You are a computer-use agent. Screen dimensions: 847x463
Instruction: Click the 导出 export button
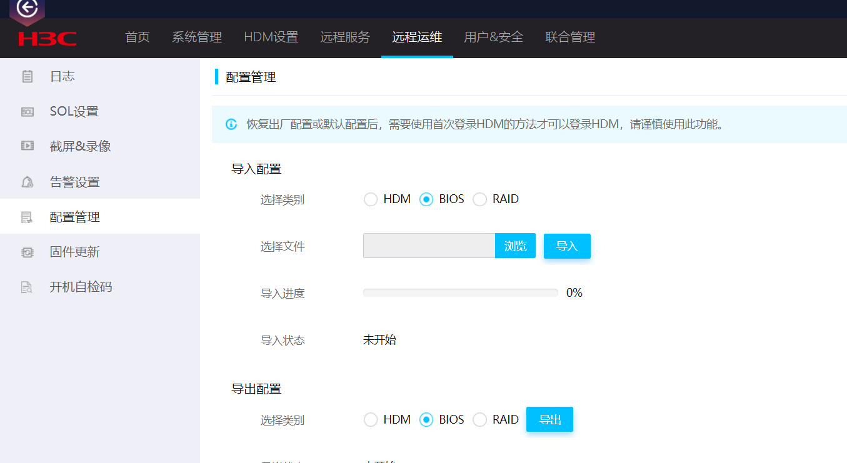pyautogui.click(x=549, y=420)
